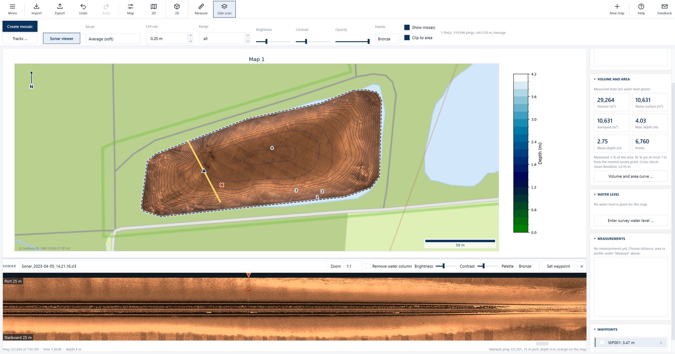Close the sonar viewer panel
Image resolution: width=675 pixels, height=354 pixels.
pyautogui.click(x=582, y=266)
